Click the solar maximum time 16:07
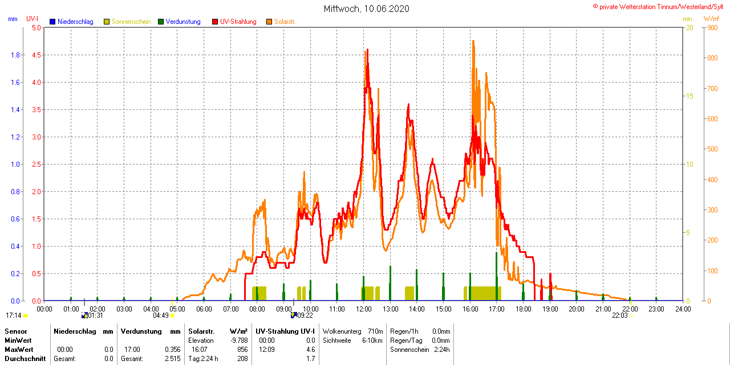This screenshot has width=730, height=365. coord(200,349)
